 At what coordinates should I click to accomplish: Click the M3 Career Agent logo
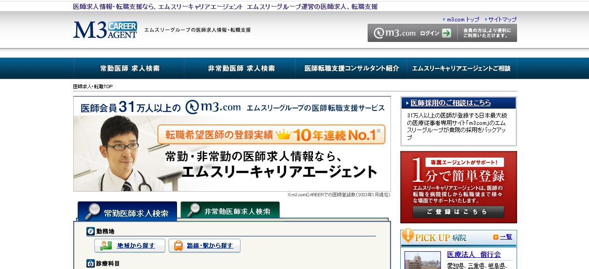[105, 30]
